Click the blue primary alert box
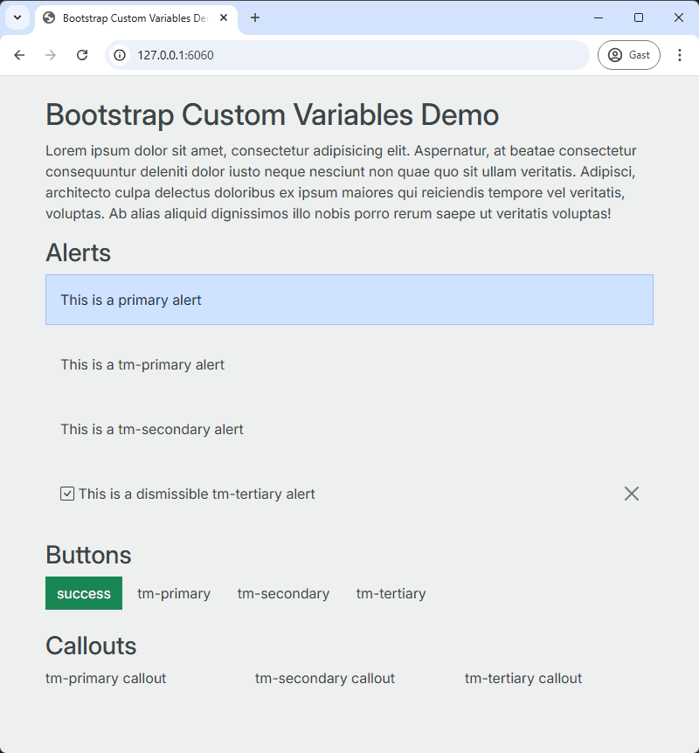Viewport: 699px width, 753px height. (349, 300)
